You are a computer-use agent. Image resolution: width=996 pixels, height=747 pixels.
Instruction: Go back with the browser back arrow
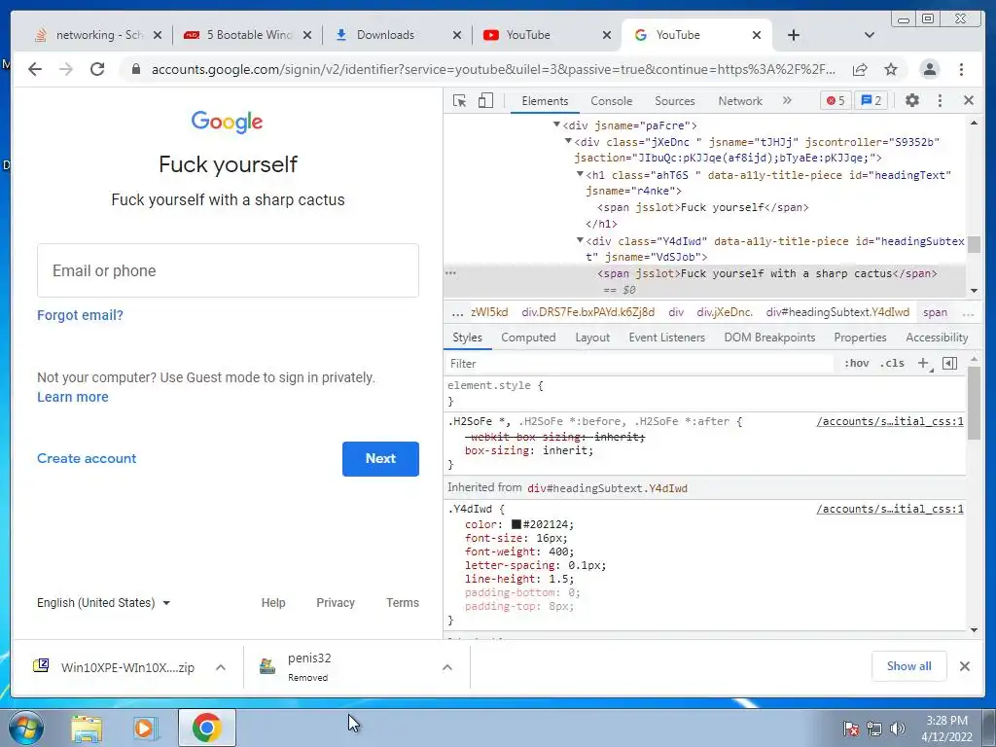35,69
